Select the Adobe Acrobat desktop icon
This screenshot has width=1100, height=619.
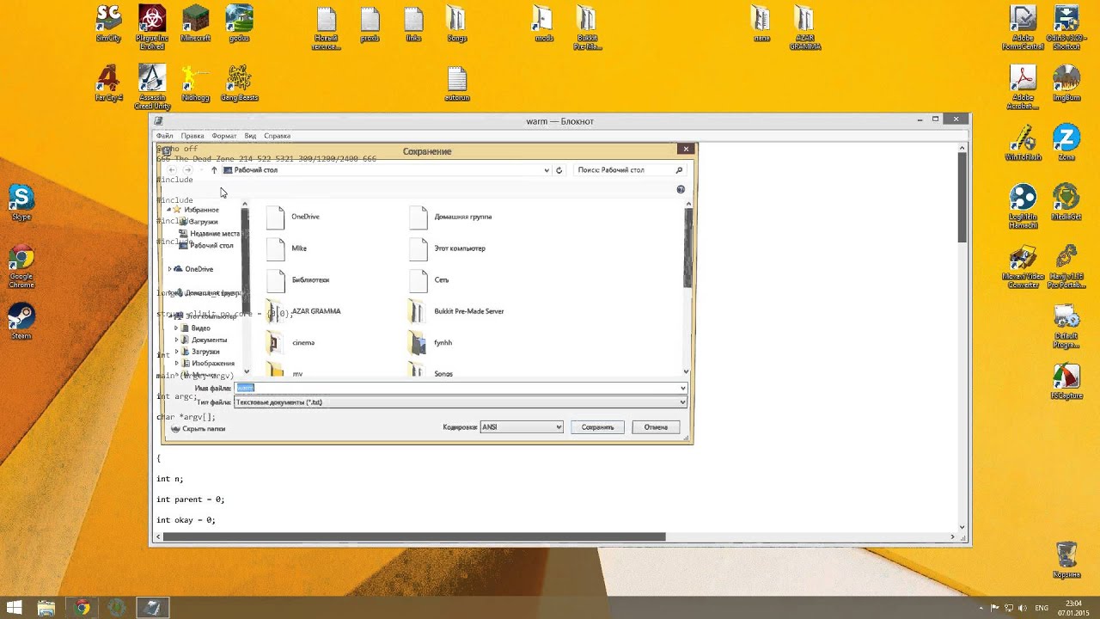click(x=1023, y=87)
